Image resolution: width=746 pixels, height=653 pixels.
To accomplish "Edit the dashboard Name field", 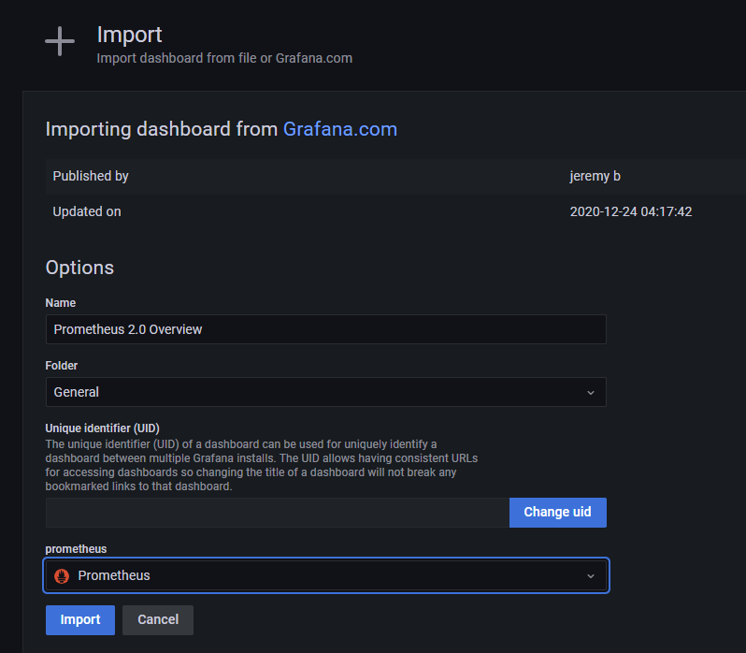I will pyautogui.click(x=326, y=329).
